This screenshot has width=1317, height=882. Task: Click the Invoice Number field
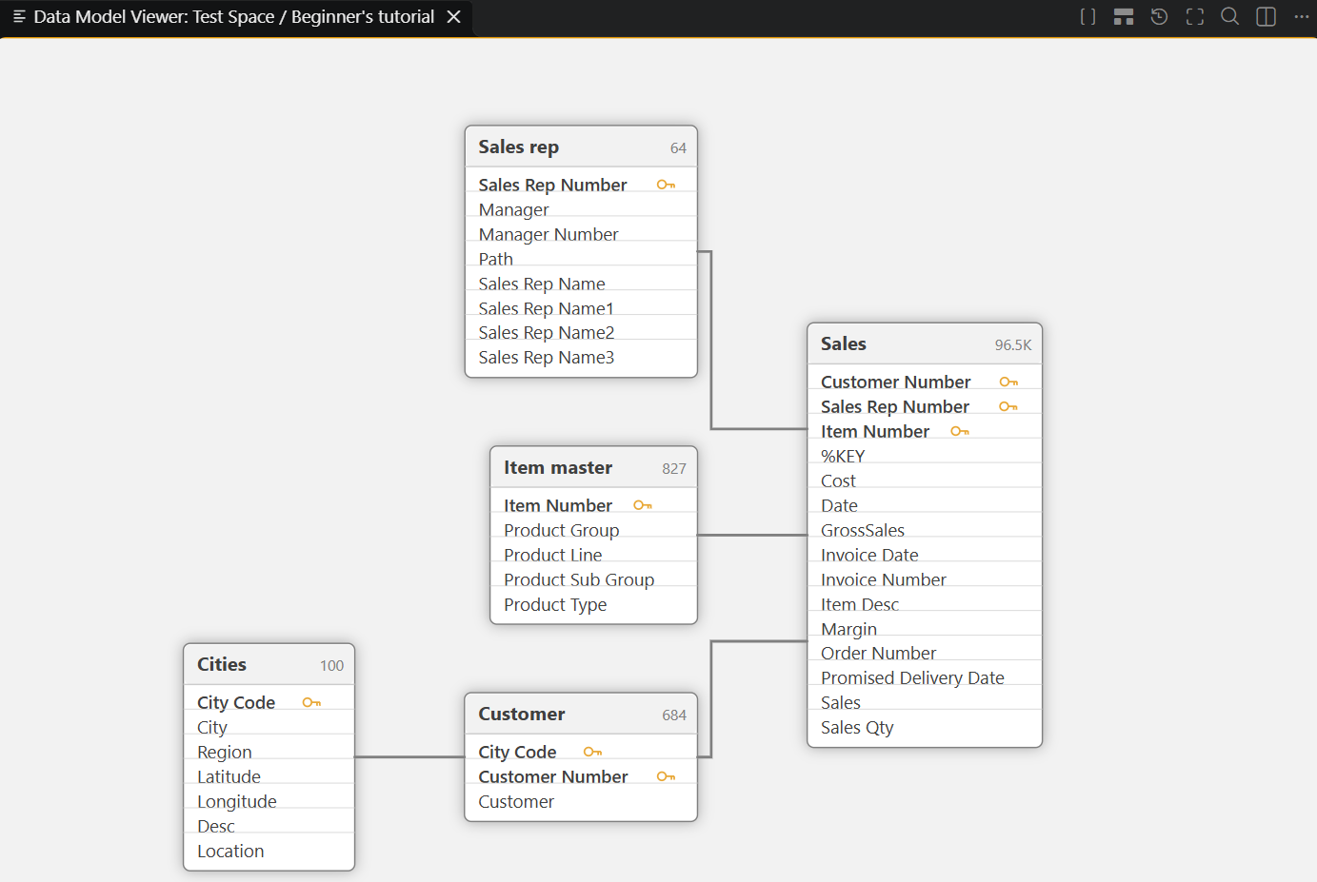pos(925,579)
